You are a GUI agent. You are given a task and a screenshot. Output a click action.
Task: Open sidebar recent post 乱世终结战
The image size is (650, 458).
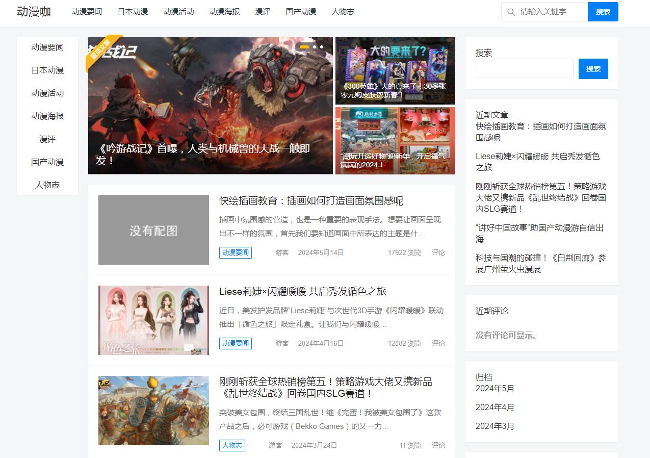pos(541,197)
